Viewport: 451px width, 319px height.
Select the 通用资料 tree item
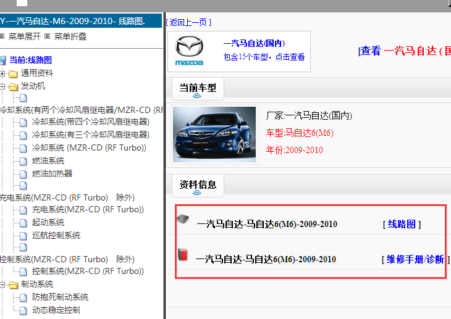coord(37,73)
